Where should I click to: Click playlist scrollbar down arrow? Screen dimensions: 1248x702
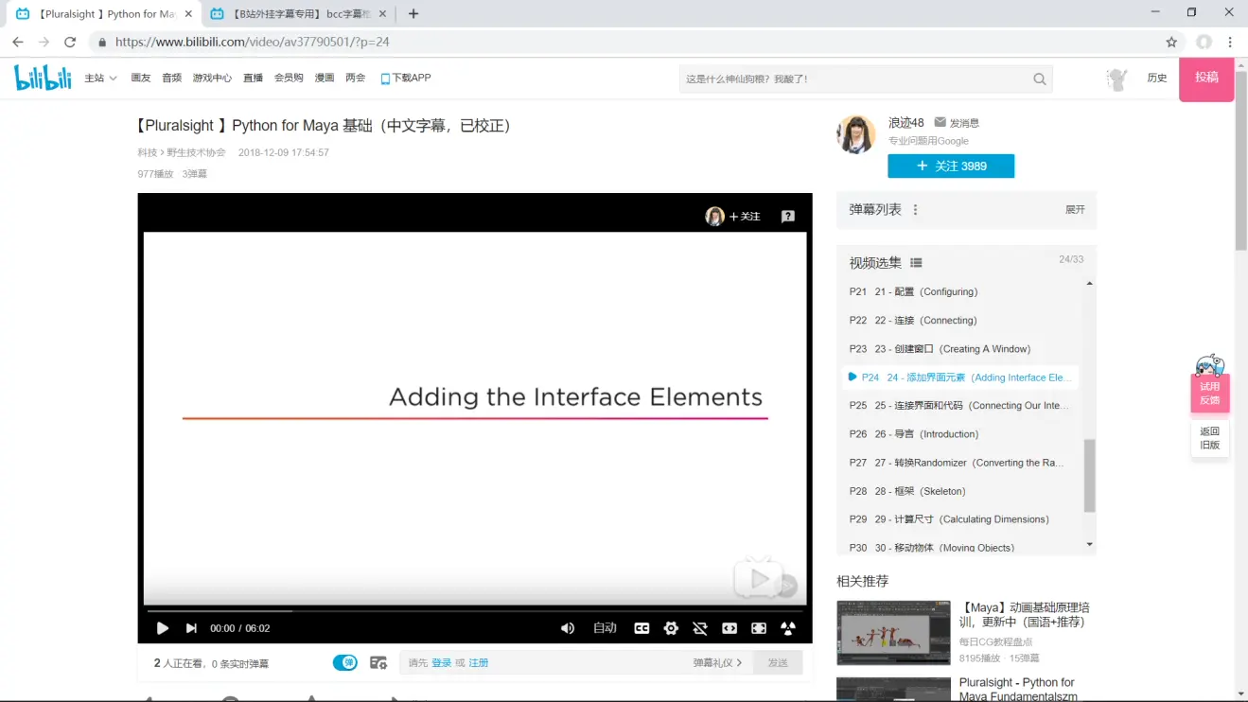pos(1089,544)
